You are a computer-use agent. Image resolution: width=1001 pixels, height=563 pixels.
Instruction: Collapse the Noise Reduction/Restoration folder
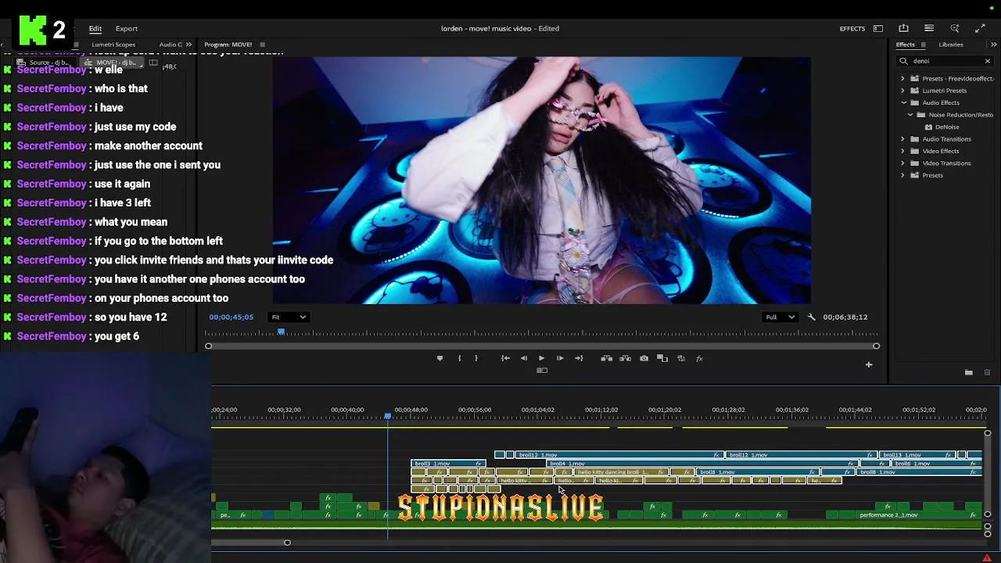[910, 115]
